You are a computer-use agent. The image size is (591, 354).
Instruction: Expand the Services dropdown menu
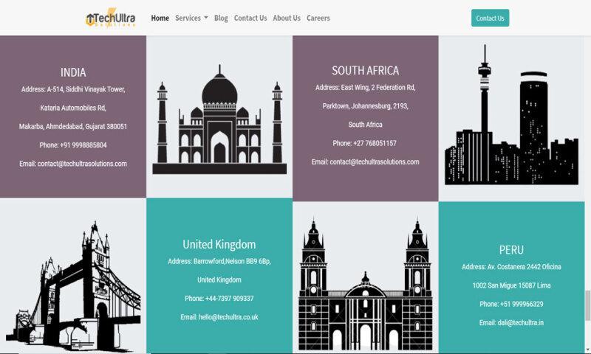(191, 18)
